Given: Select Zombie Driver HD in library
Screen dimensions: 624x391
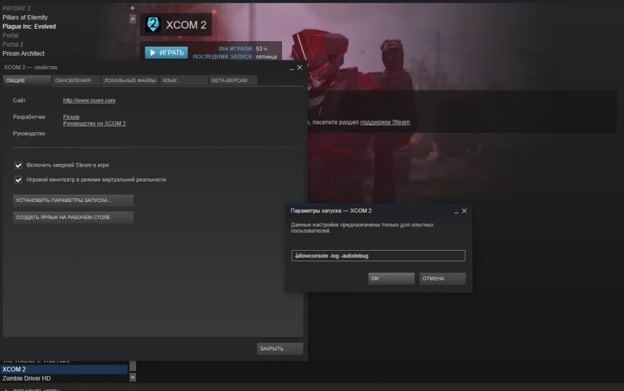Looking at the screenshot, I should click(27, 379).
